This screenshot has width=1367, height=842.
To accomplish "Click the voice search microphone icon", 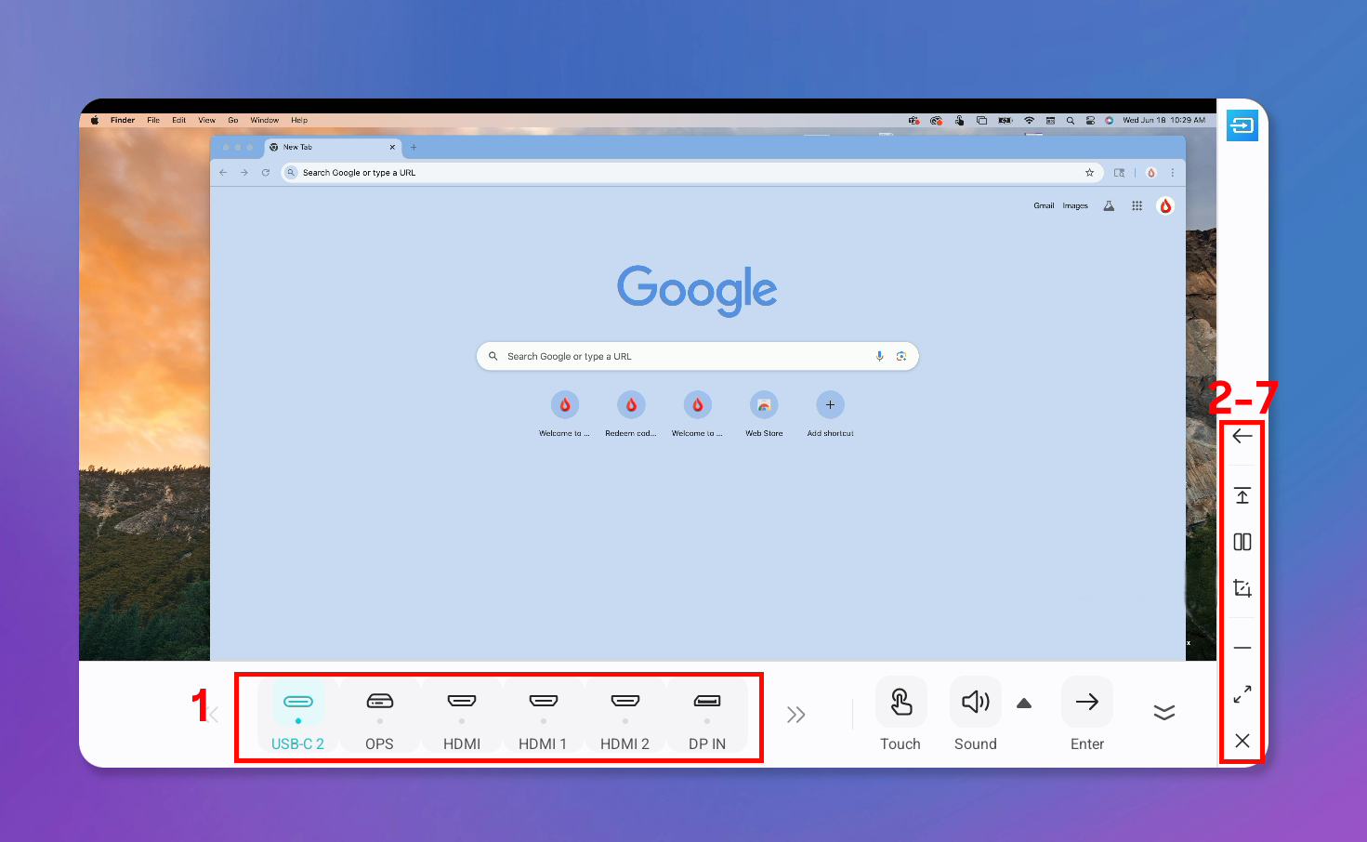I will click(879, 356).
